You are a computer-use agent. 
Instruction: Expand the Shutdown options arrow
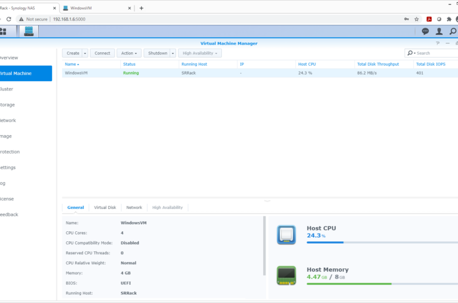coord(173,53)
